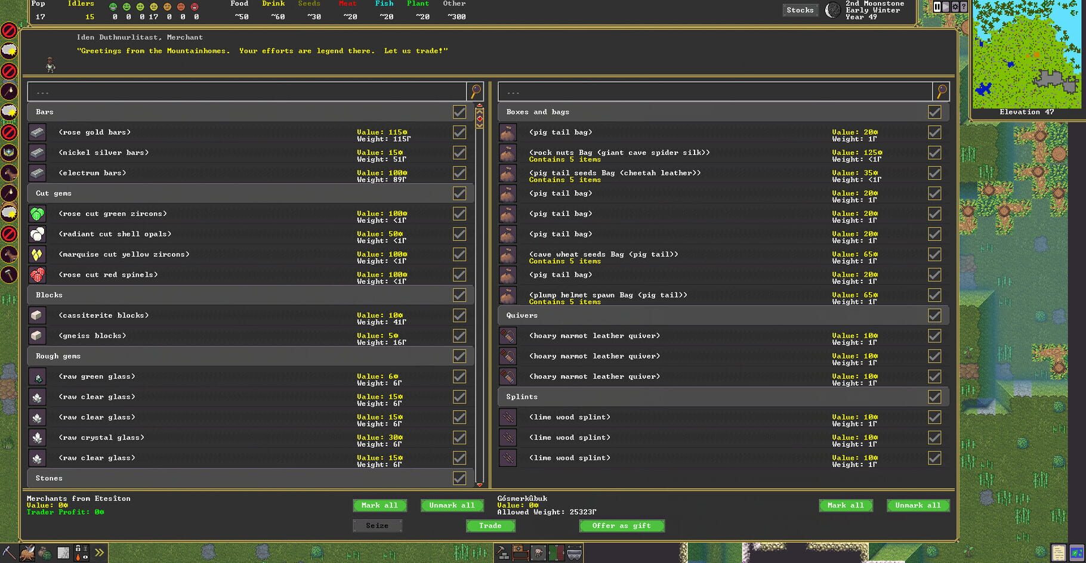Resume the game with the play icon

coord(946,7)
